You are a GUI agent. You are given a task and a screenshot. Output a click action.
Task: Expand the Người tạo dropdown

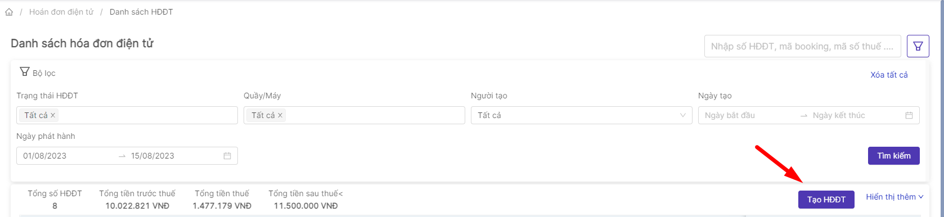point(582,115)
